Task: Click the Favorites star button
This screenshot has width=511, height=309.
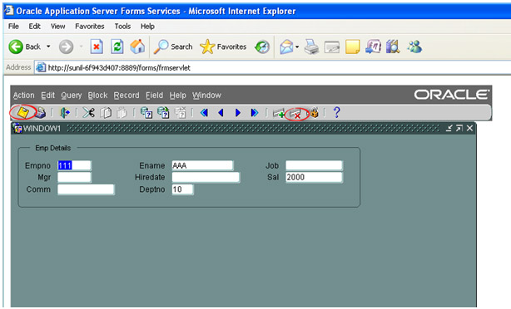Action: pyautogui.click(x=223, y=47)
